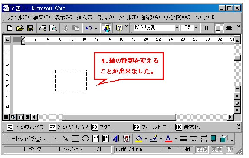The image size is (249, 158).
Task: Expand the Fill Color dropdown arrow
Action: click(146, 139)
